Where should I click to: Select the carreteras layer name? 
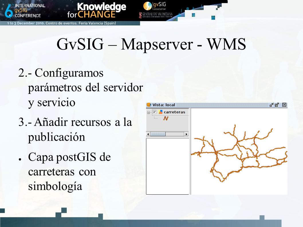pyautogui.click(x=174, y=112)
